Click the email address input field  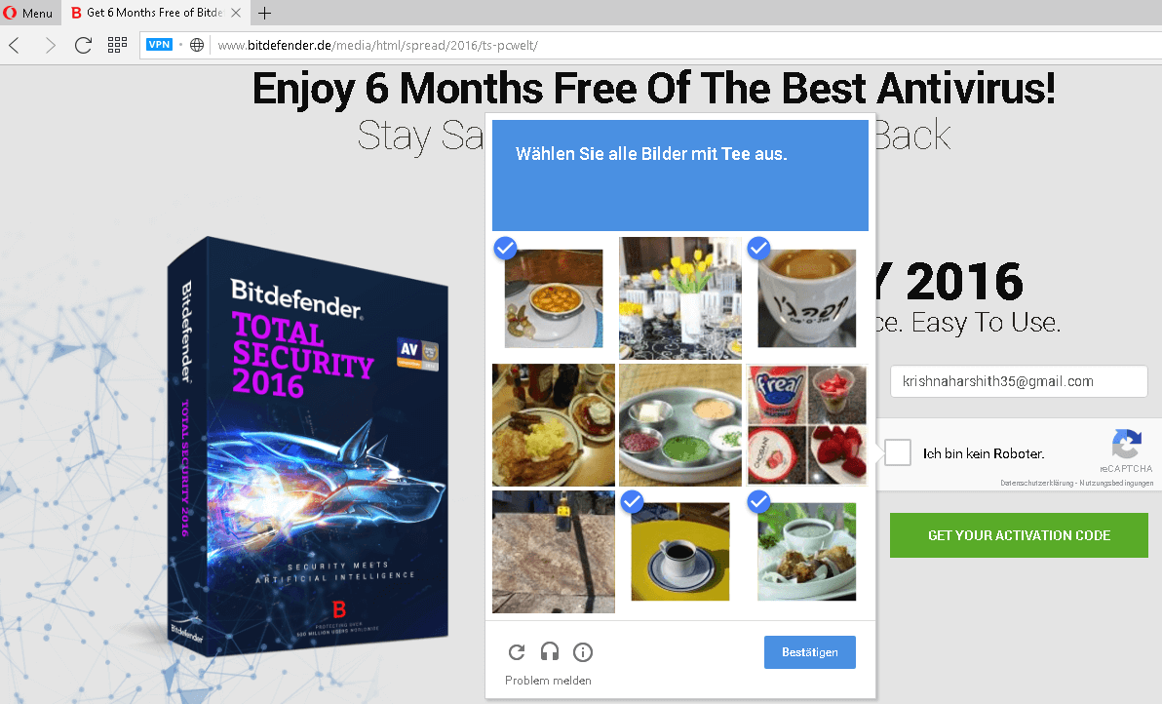point(1019,381)
